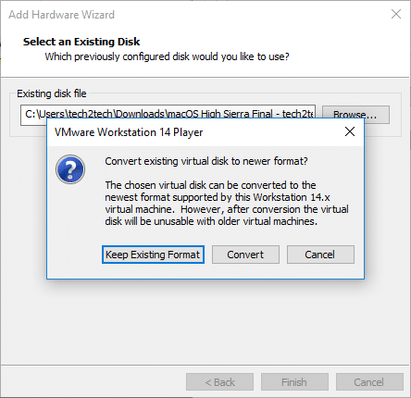Choose Convert to upgrade the disk format

pyautogui.click(x=245, y=255)
